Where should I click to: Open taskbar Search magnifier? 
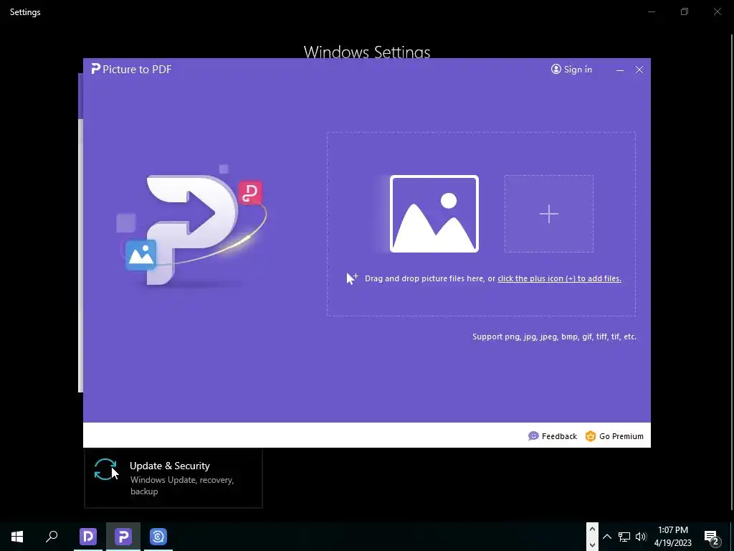pos(52,537)
